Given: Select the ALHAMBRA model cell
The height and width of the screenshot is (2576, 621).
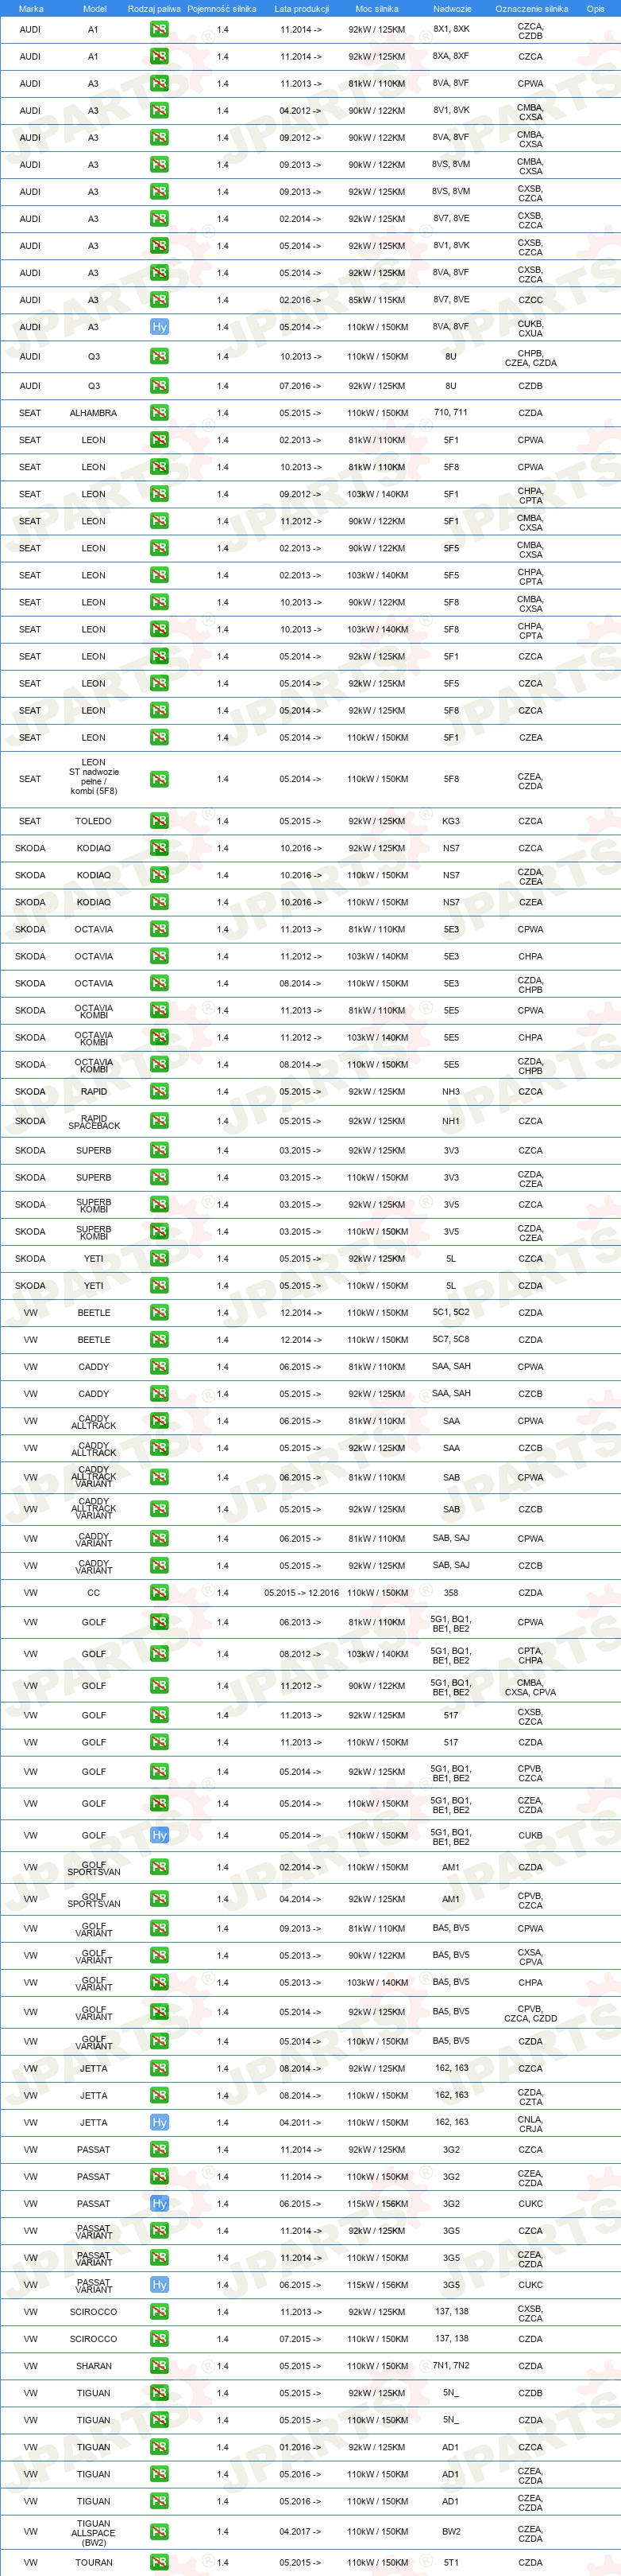Looking at the screenshot, I should (93, 413).
